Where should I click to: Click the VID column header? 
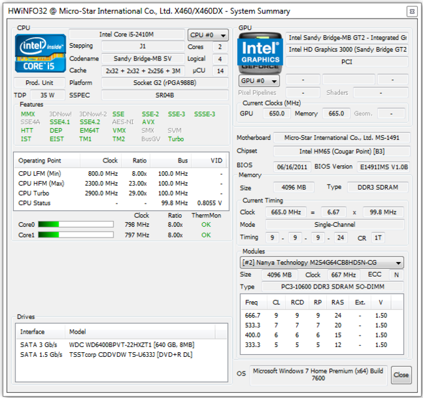coord(209,161)
